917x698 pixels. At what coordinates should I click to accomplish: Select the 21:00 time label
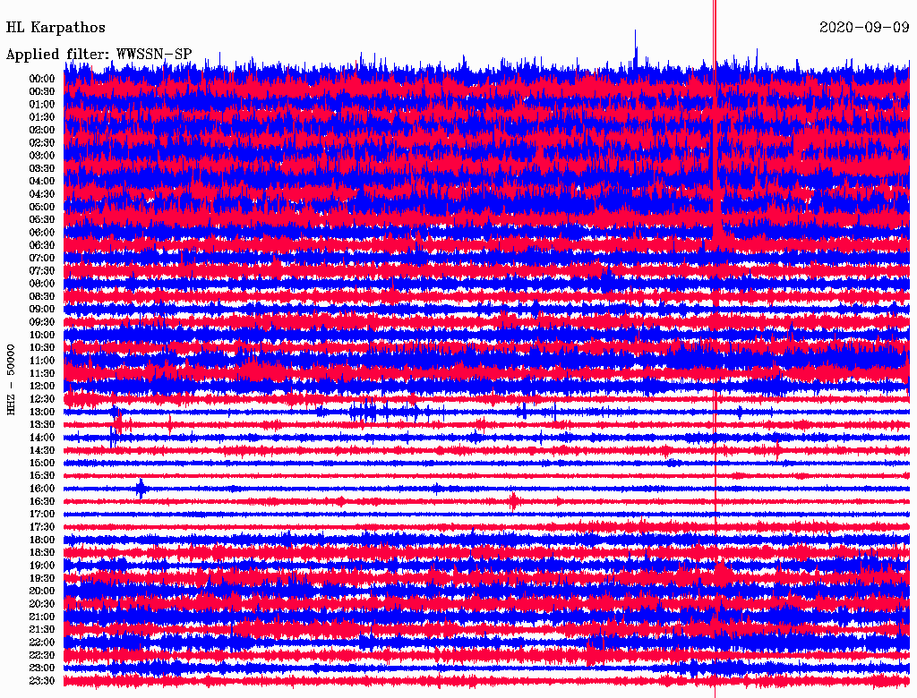pos(42,617)
